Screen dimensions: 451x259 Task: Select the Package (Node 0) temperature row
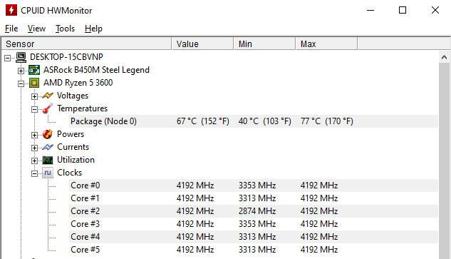click(254, 121)
